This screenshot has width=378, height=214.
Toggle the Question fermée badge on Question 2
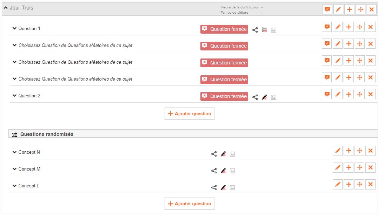[x=224, y=96]
